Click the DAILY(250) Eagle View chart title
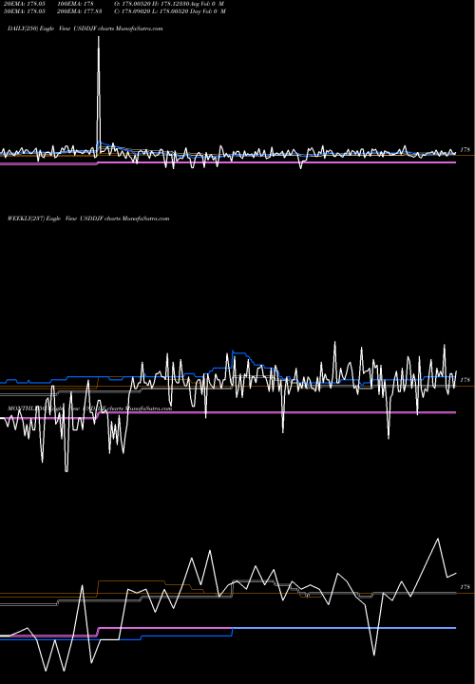Viewport: 475px width, 684px height. tap(85, 28)
